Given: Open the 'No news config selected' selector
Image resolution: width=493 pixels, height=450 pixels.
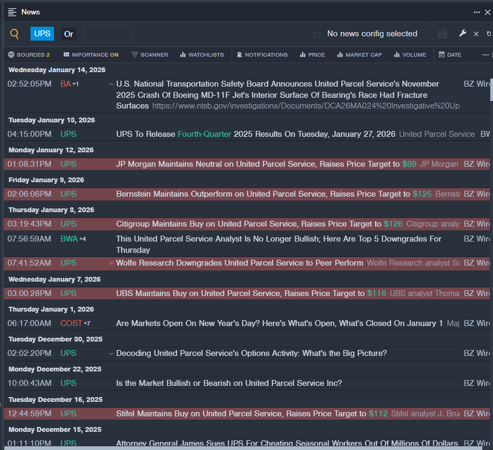Looking at the screenshot, I should [372, 34].
